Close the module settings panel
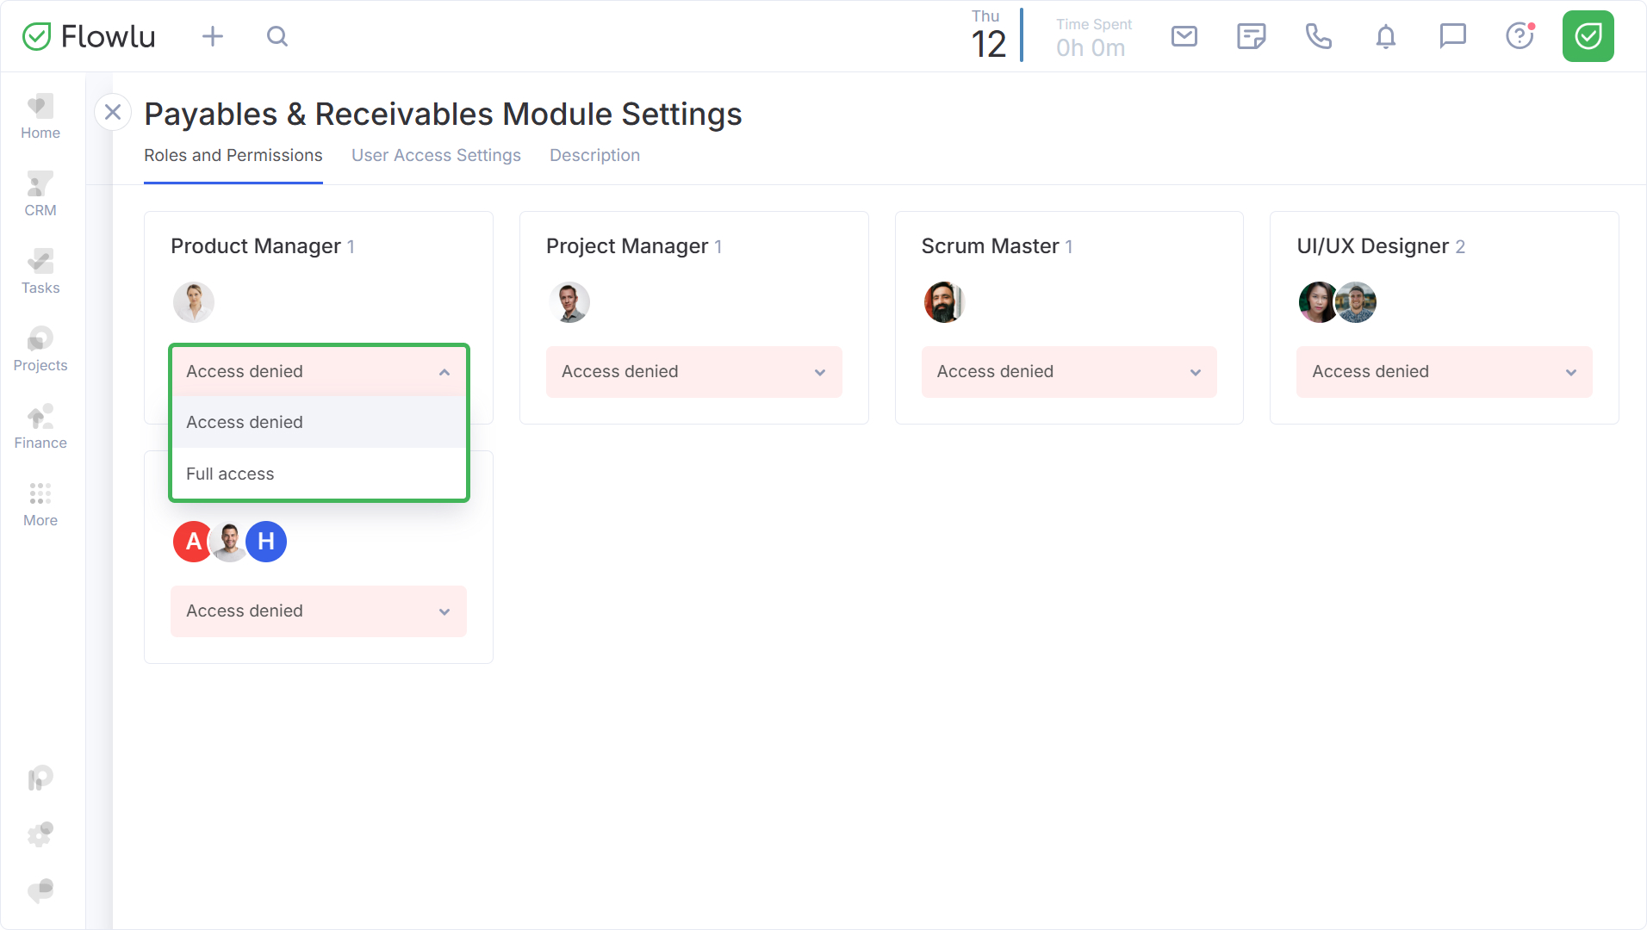1647x930 pixels. click(113, 112)
